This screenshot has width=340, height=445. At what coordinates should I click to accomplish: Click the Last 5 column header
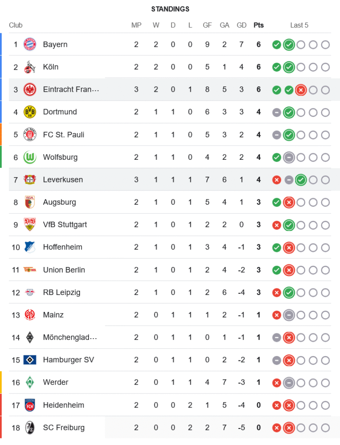(x=299, y=25)
